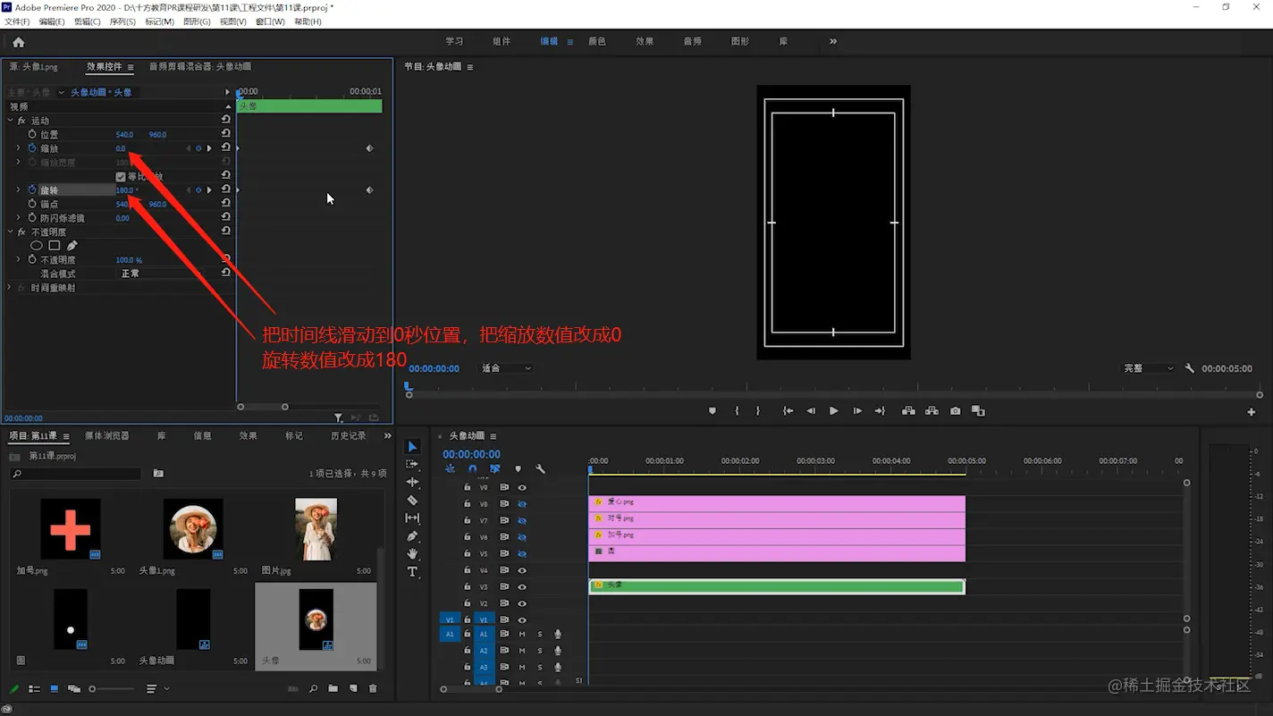The height and width of the screenshot is (716, 1273).
Task: Add marker in timeline header
Action: tap(518, 468)
